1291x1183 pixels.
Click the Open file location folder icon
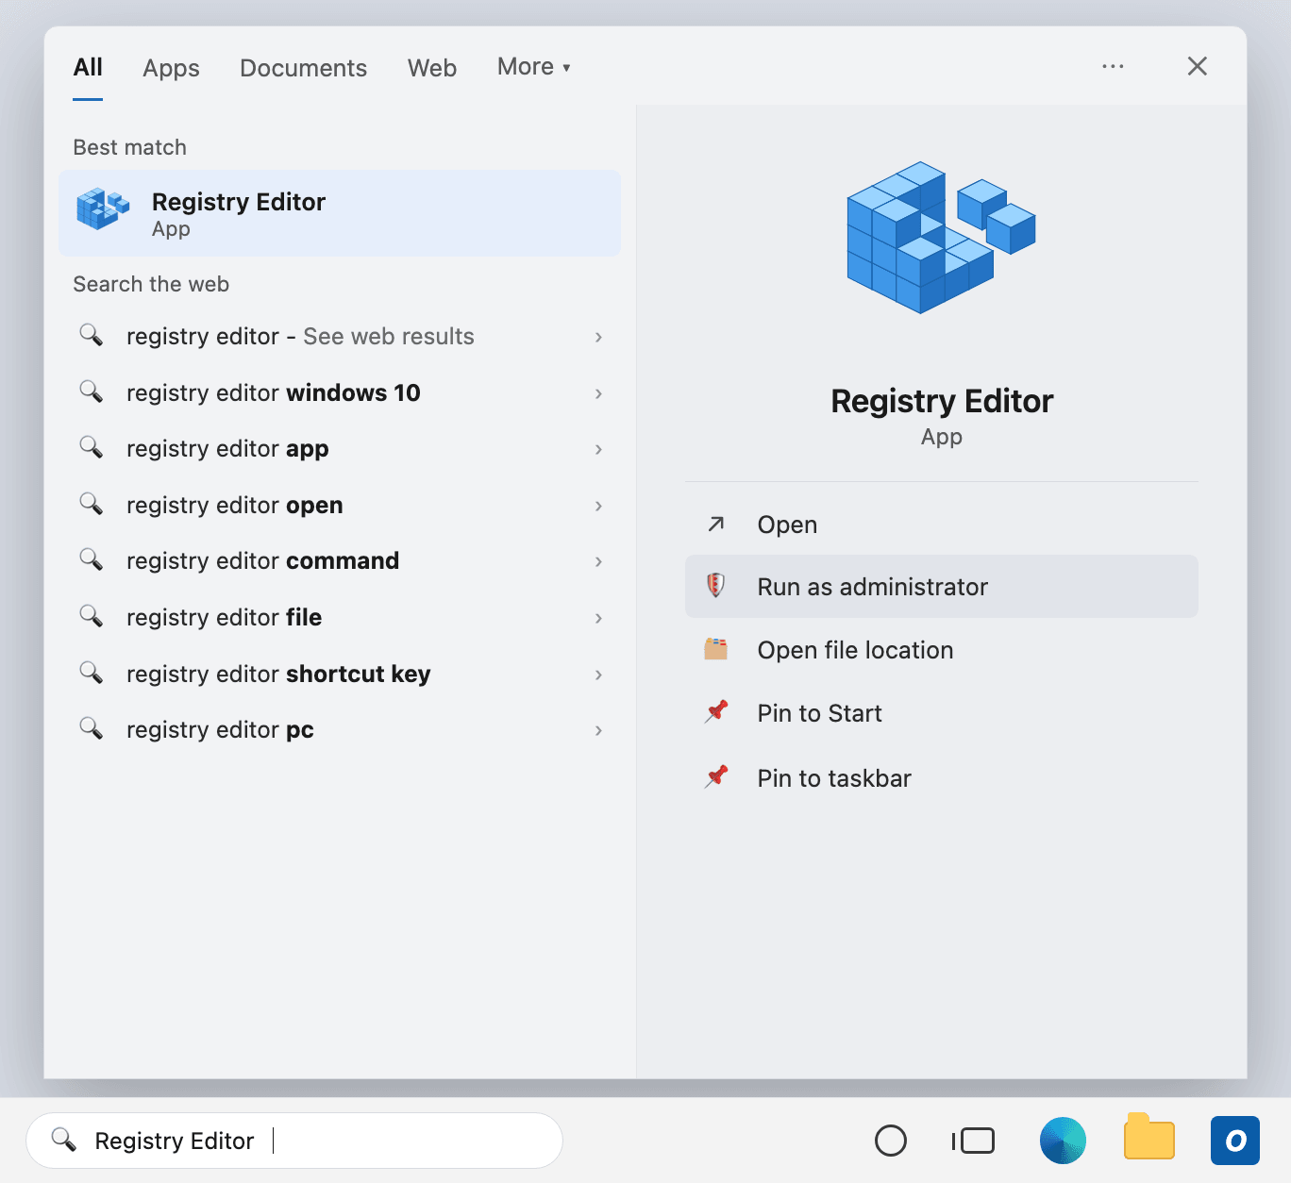[716, 649]
